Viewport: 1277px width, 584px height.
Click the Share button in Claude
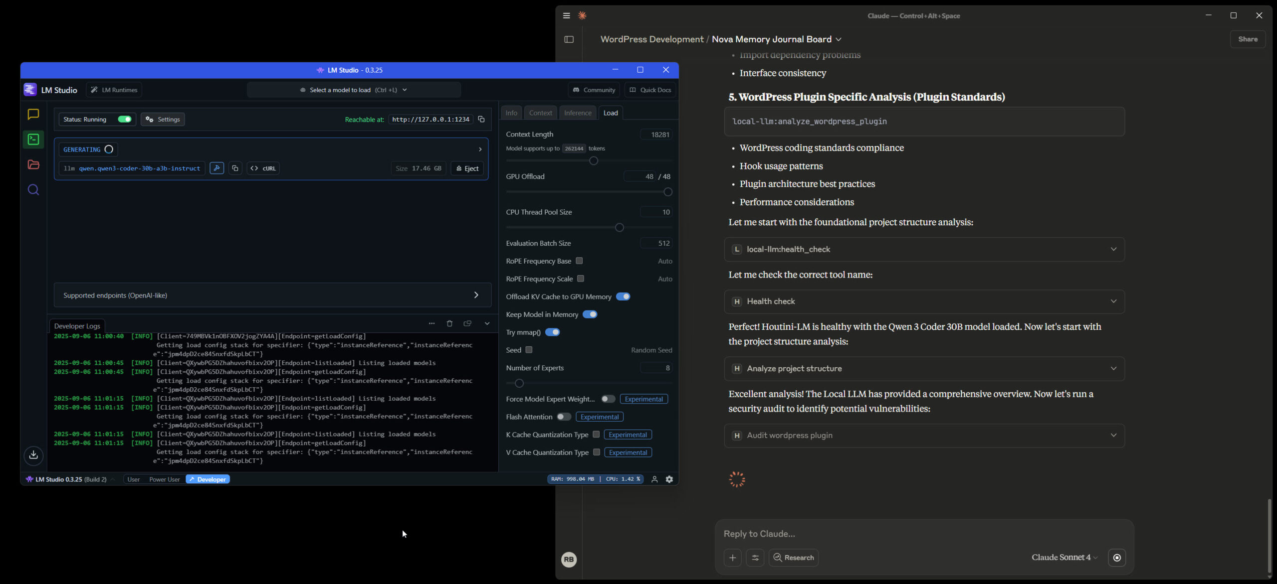[x=1247, y=39]
